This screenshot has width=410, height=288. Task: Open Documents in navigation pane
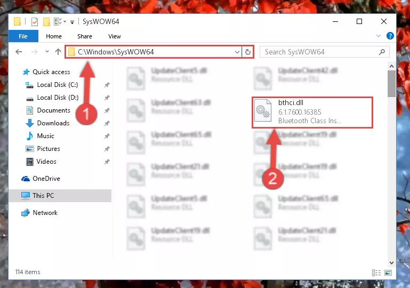pyautogui.click(x=54, y=110)
